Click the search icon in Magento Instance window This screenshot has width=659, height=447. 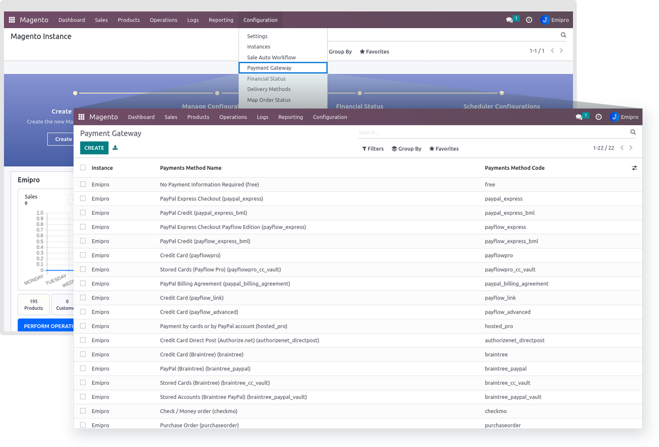(x=563, y=35)
